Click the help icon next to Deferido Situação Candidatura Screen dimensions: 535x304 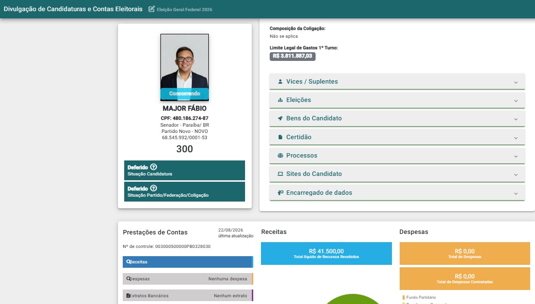154,167
